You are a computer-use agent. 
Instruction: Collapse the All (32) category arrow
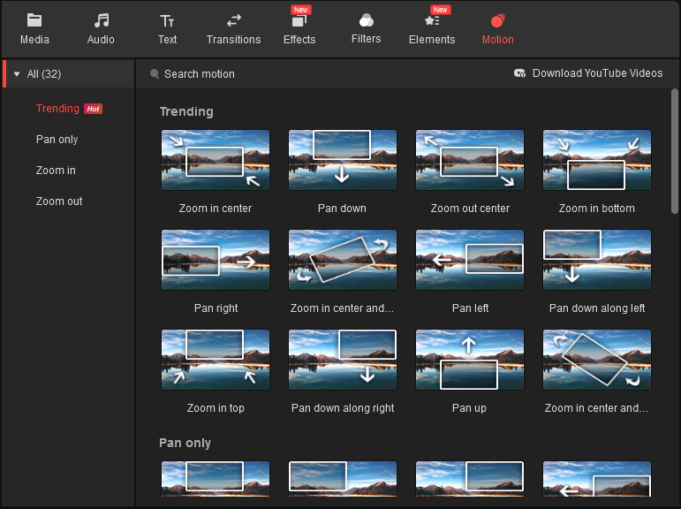click(17, 74)
